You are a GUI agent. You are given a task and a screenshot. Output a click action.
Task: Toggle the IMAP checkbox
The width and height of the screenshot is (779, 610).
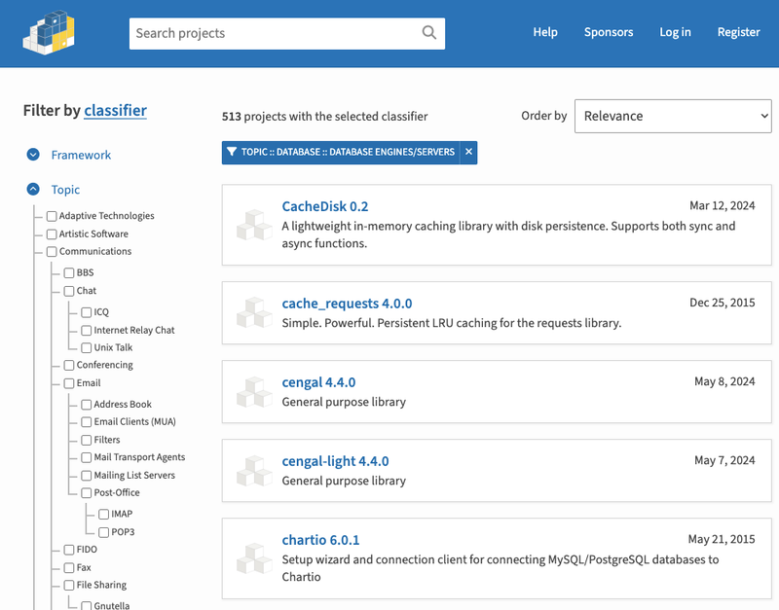[x=104, y=515]
